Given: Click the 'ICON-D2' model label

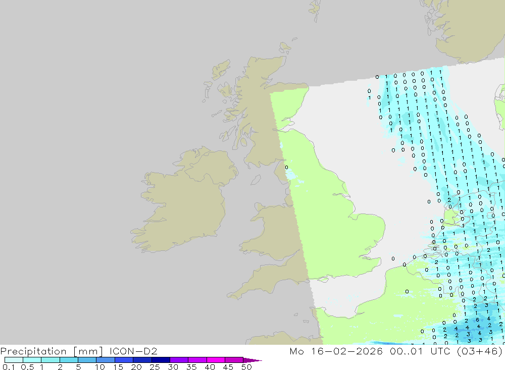Looking at the screenshot, I should coord(133,351).
